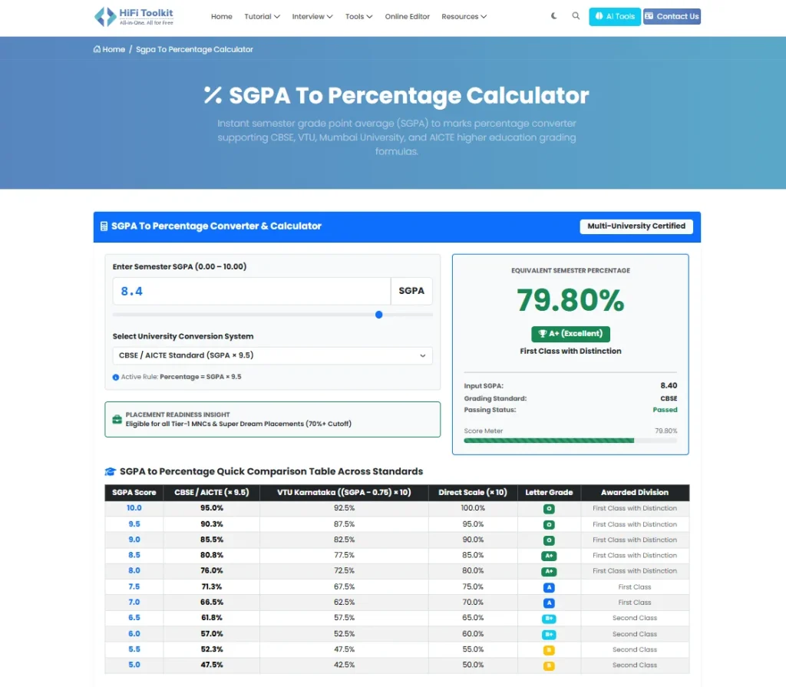The width and height of the screenshot is (786, 687).
Task: Click the A+ (Excellent) trophy badge
Action: (x=570, y=333)
